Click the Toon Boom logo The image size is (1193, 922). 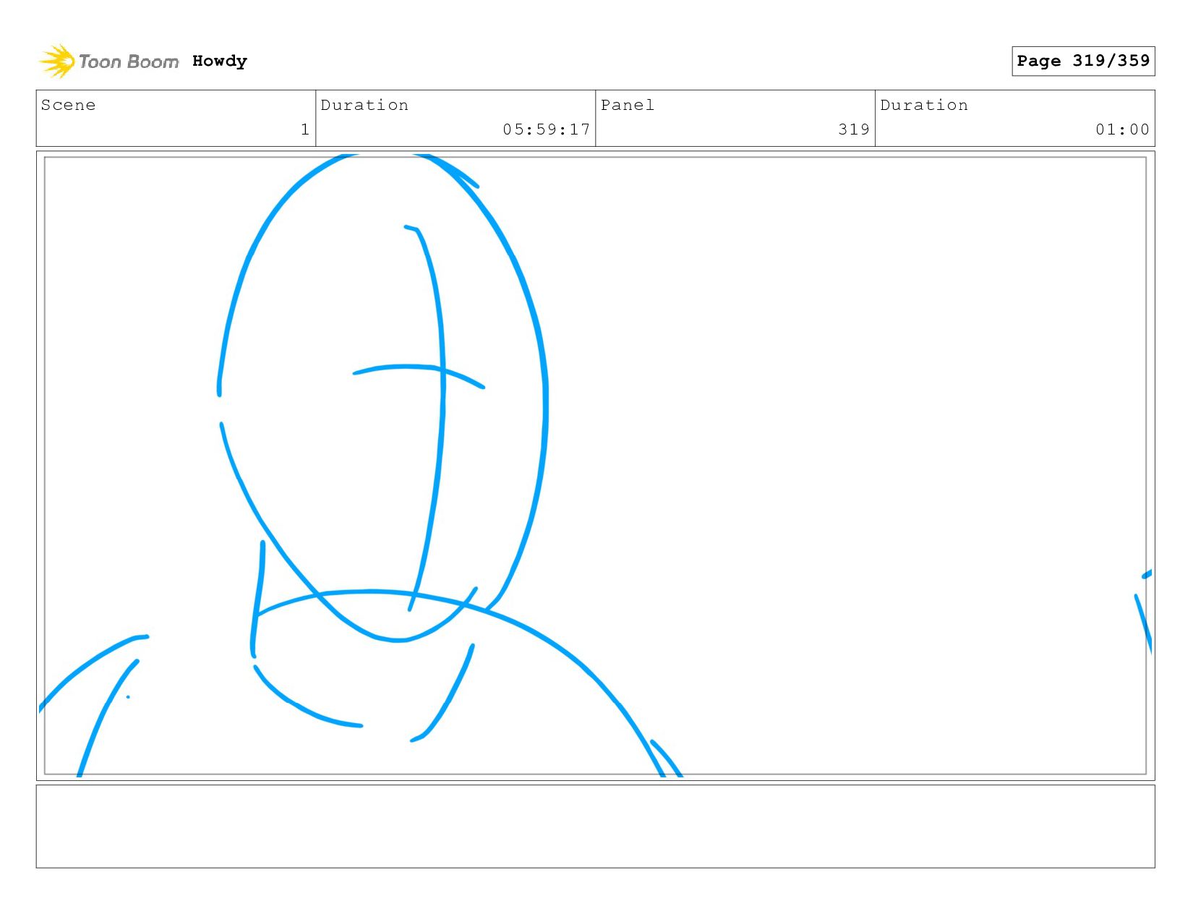tap(108, 61)
